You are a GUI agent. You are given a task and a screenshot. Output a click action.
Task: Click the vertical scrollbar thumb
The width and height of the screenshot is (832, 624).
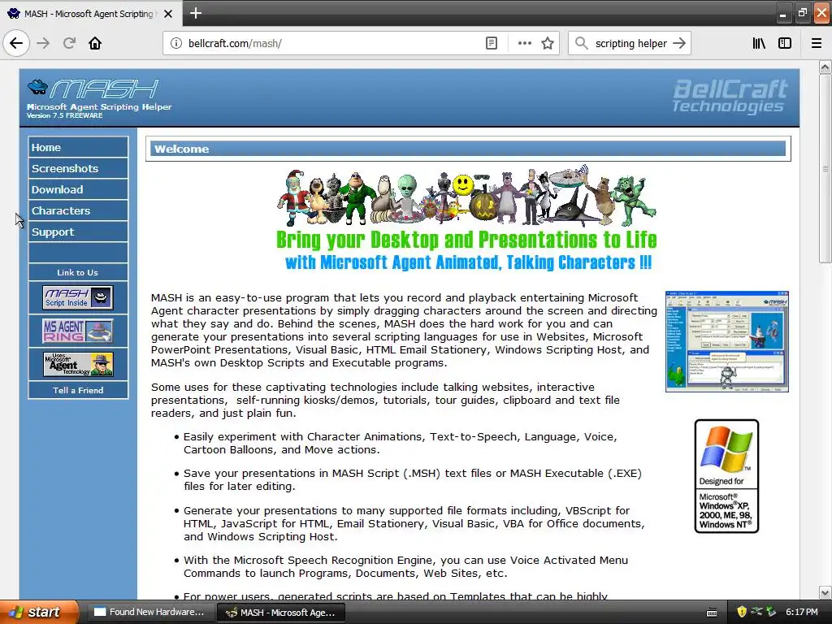coord(825,168)
